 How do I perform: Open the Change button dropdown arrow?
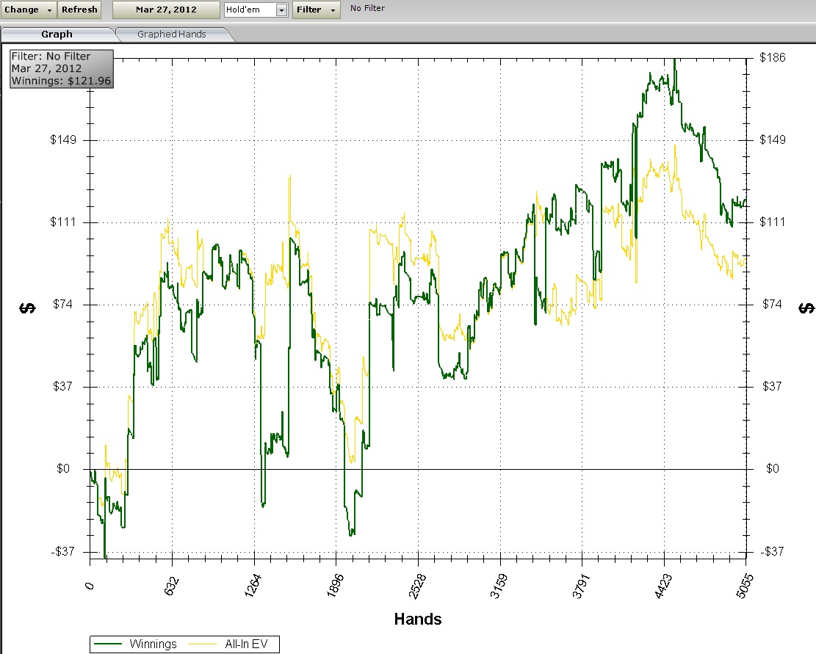coord(49,10)
